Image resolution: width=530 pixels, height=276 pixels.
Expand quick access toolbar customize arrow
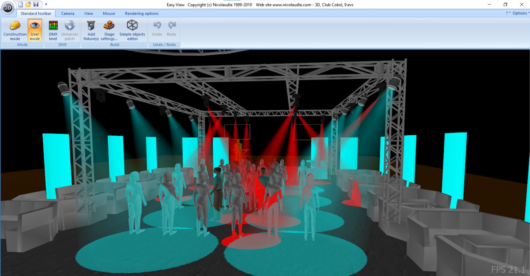(46, 4)
